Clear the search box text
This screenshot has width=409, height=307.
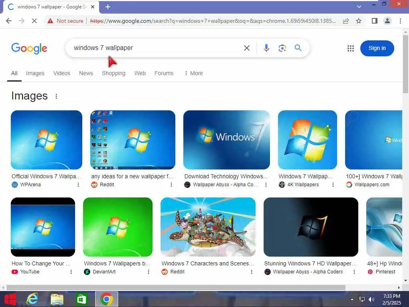point(246,48)
